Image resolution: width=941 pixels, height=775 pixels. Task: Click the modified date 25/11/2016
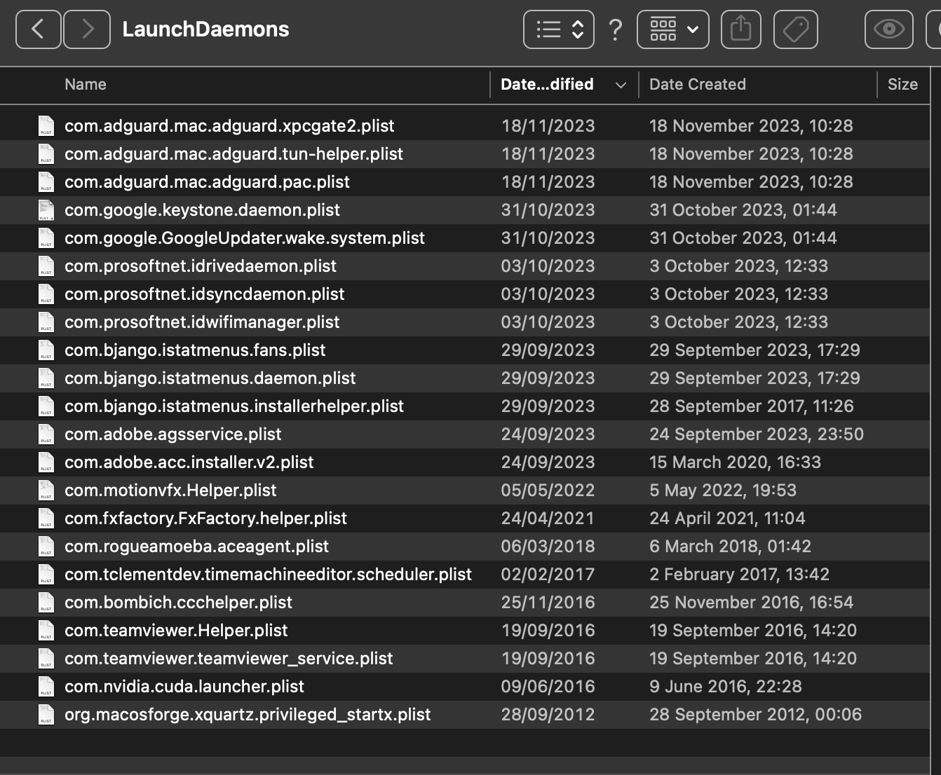(548, 603)
